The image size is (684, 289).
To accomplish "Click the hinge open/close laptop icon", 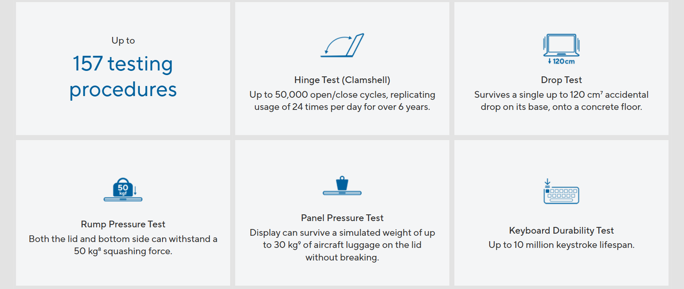I will click(342, 45).
